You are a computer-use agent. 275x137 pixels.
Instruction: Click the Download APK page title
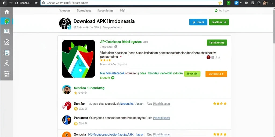click(104, 21)
